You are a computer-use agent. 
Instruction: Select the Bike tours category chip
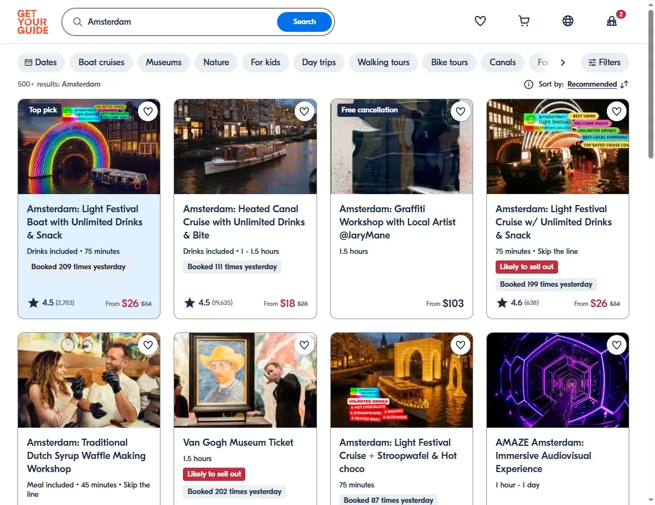click(450, 63)
